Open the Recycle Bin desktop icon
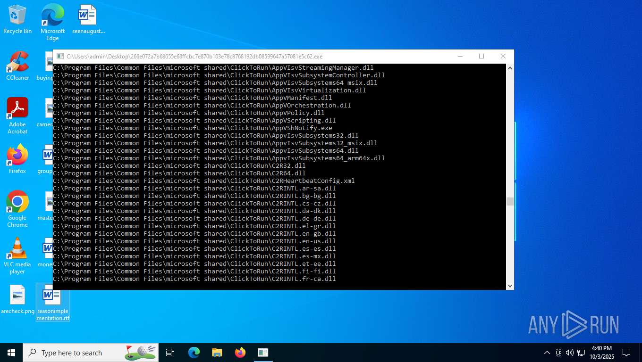This screenshot has height=362, width=642. pos(17,20)
